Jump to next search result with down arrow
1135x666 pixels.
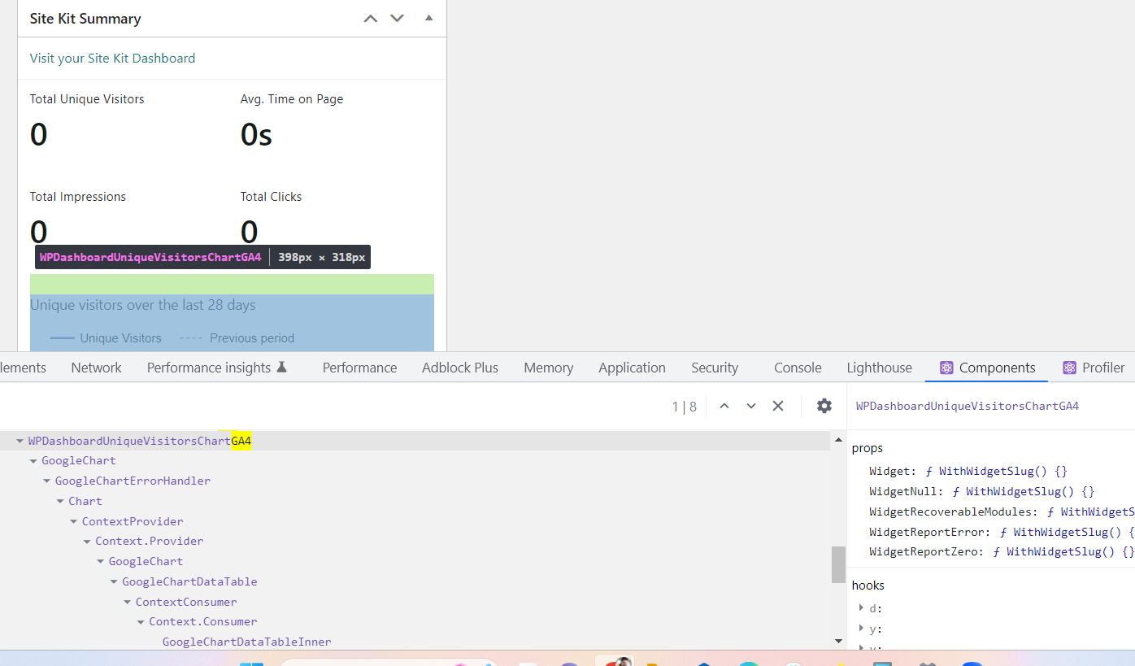(x=750, y=405)
